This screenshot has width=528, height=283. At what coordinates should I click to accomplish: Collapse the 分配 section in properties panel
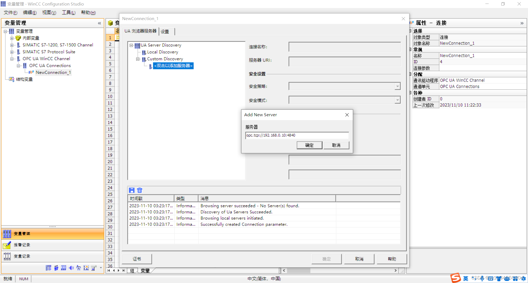(410, 74)
